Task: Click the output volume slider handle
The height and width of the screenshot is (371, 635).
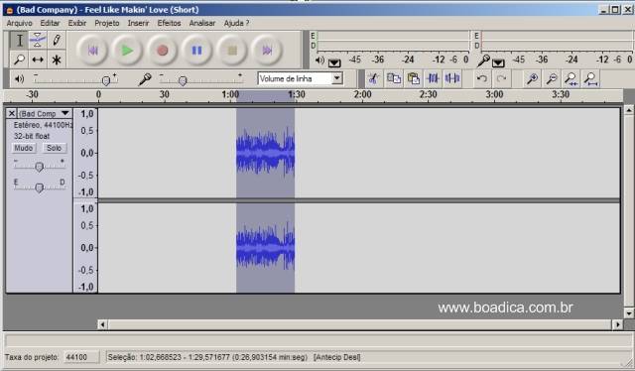Action: [x=106, y=81]
